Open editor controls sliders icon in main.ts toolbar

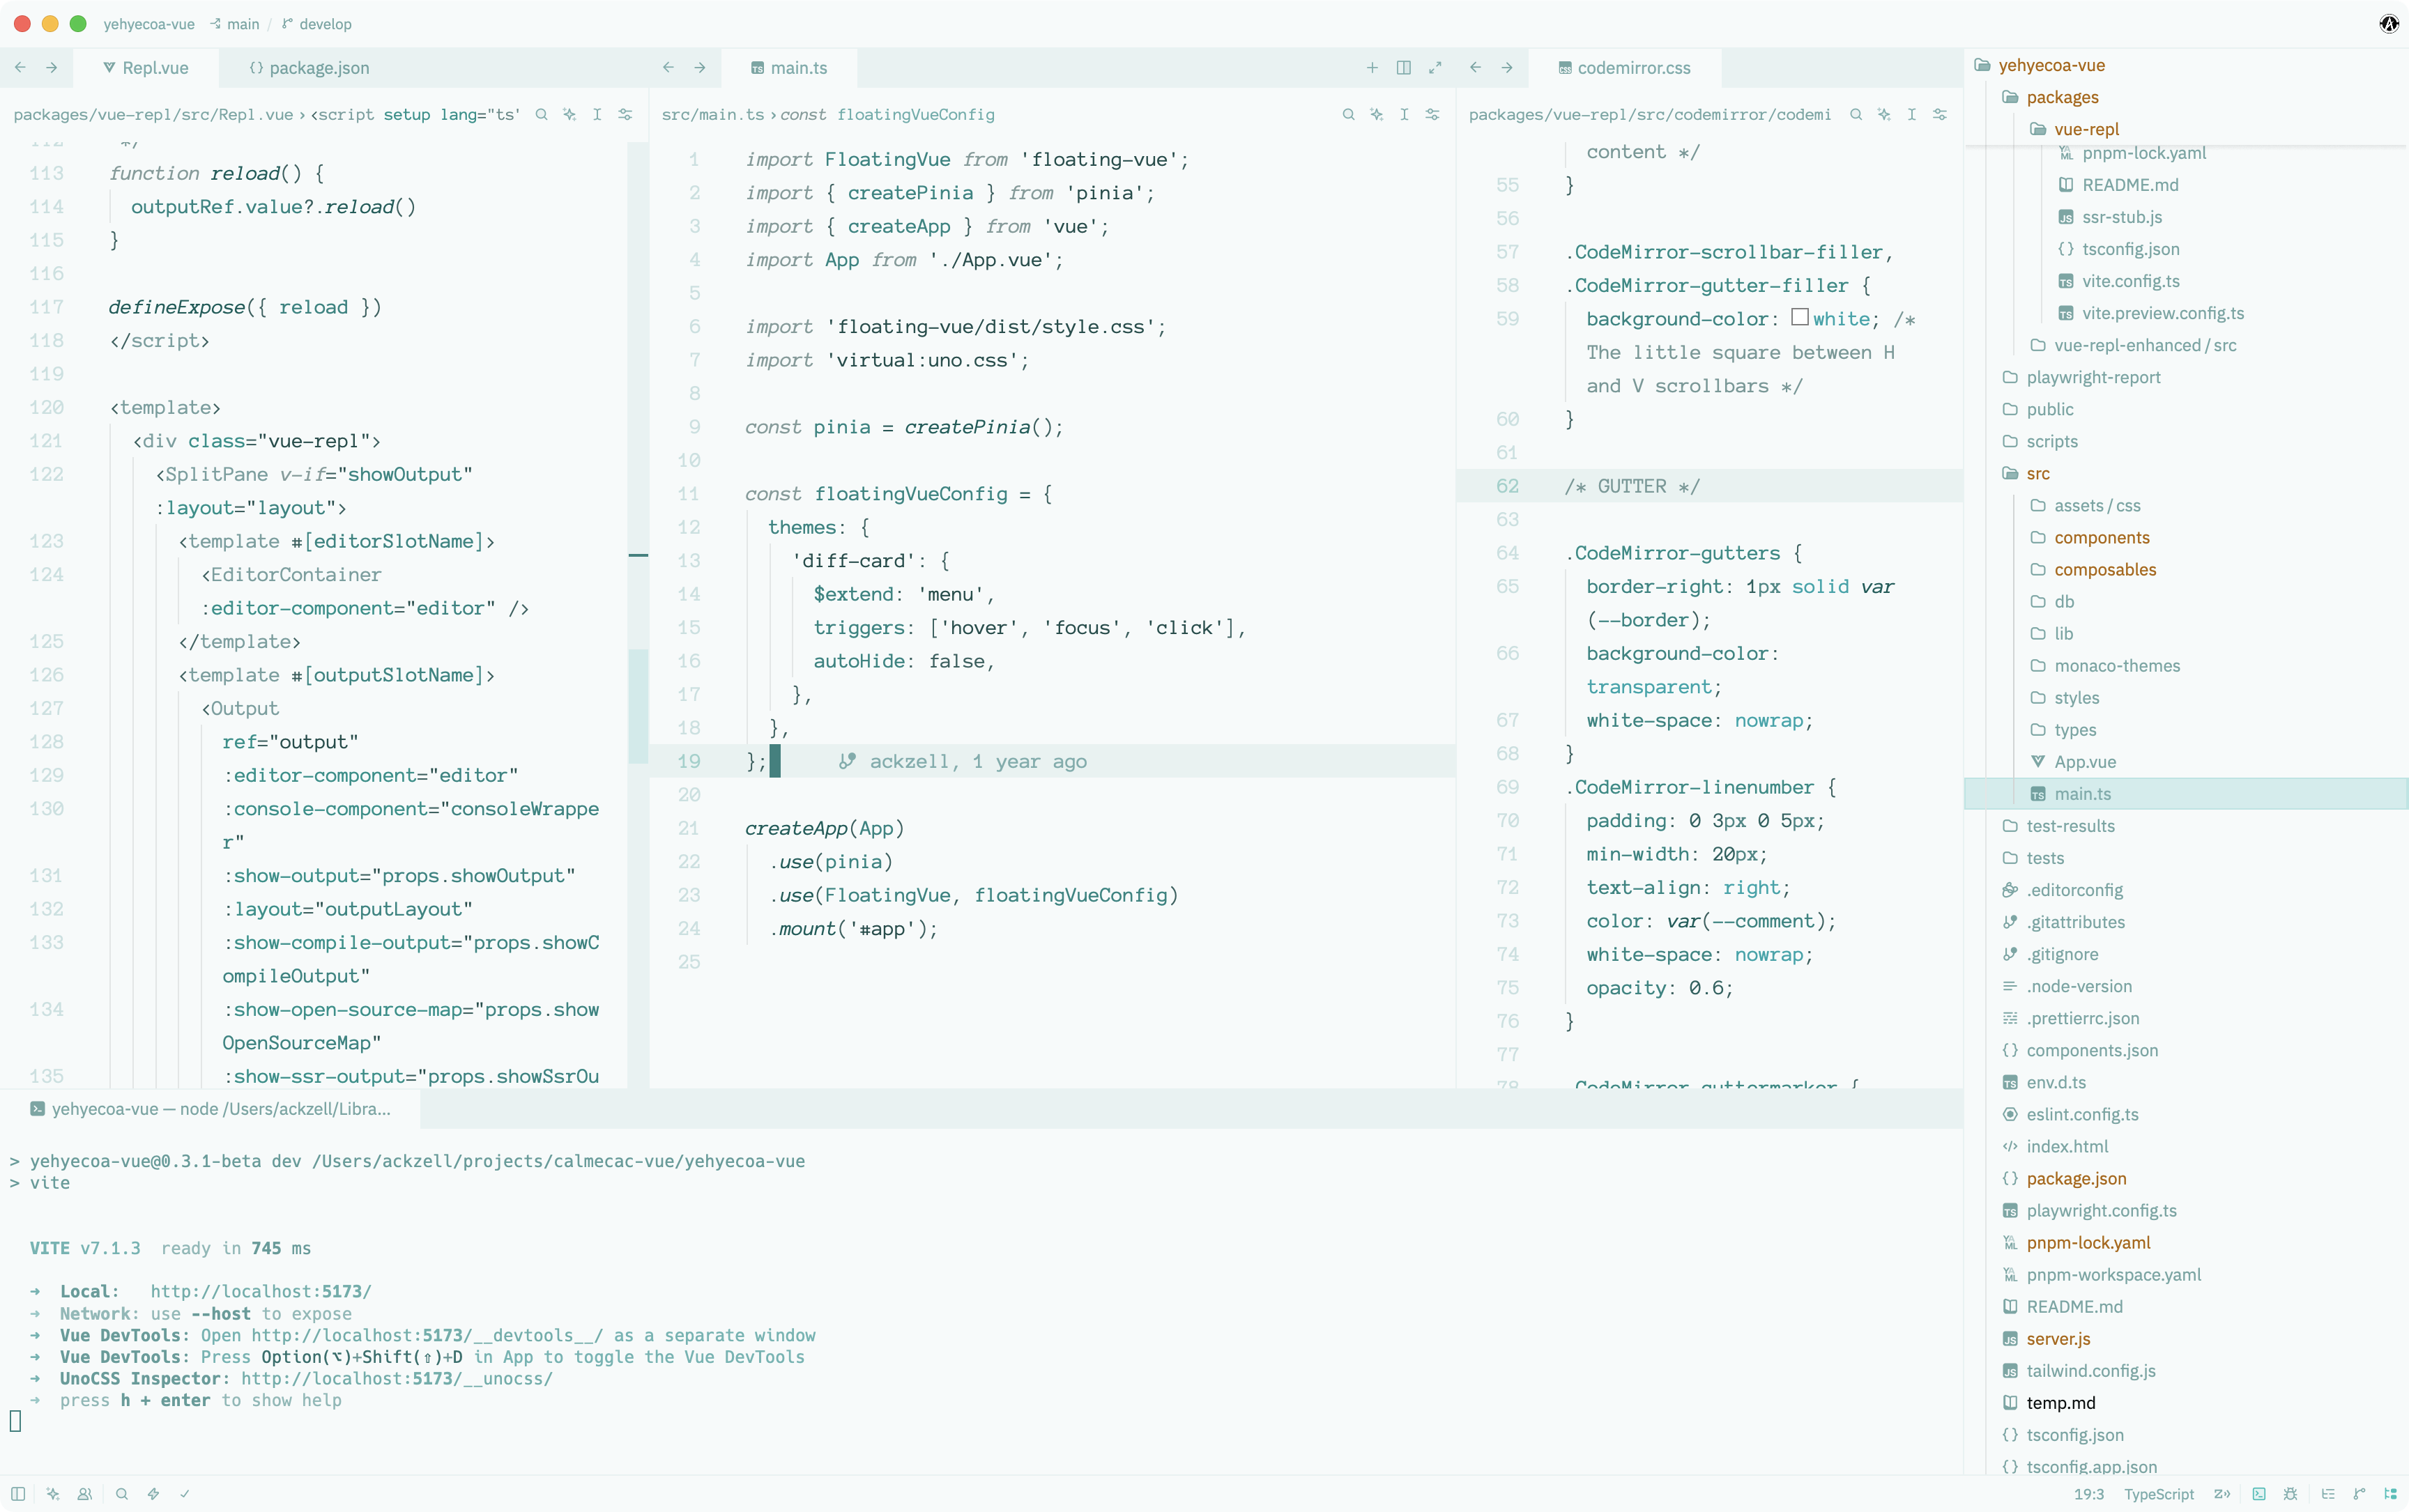(x=1432, y=115)
